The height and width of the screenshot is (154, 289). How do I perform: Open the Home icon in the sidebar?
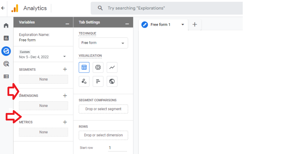pos(6,25)
